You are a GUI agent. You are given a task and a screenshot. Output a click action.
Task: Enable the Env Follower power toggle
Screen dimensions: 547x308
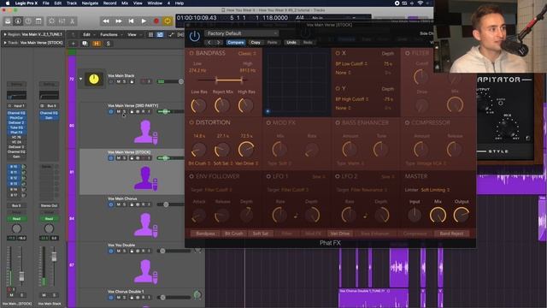191,176
